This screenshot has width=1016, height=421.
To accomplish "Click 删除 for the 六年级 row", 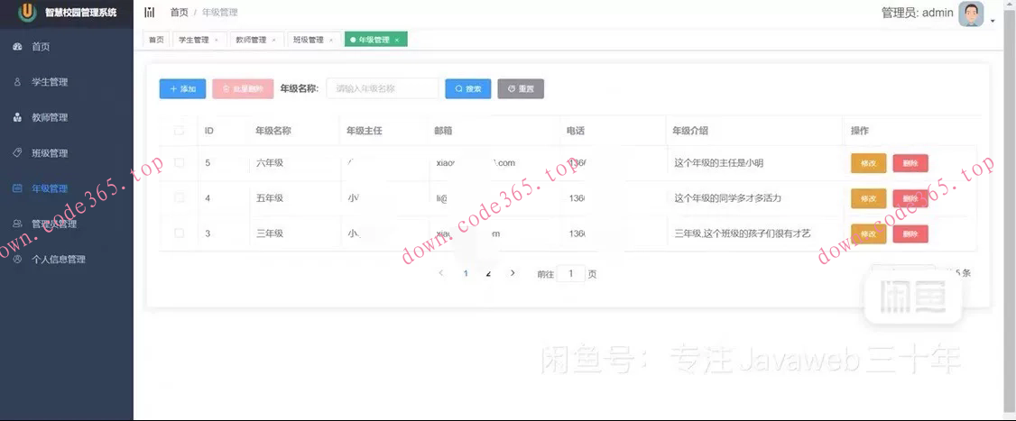I will (910, 163).
